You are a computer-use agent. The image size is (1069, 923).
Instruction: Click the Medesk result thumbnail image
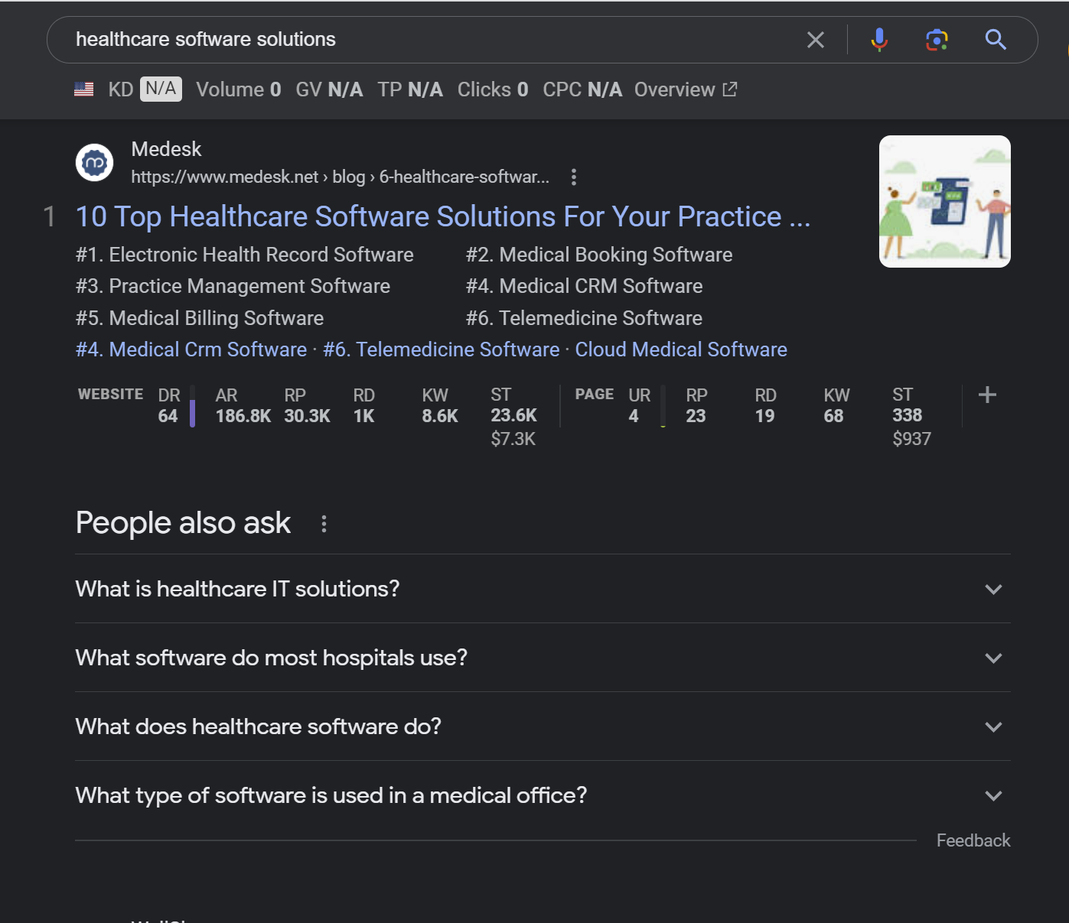click(945, 201)
